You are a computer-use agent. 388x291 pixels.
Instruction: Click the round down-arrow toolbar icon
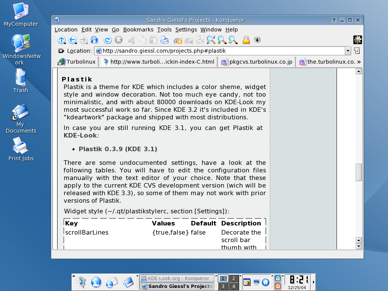pyautogui.click(x=257, y=39)
